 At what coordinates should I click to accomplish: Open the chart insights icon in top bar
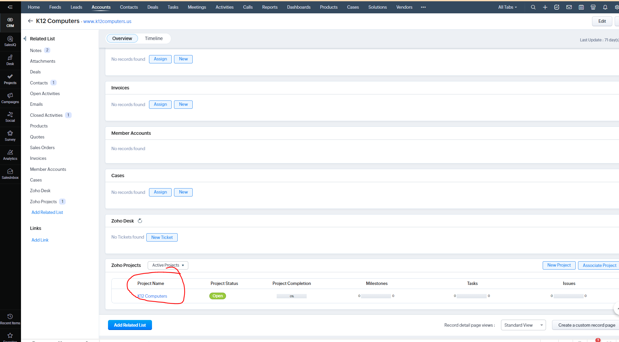point(557,7)
